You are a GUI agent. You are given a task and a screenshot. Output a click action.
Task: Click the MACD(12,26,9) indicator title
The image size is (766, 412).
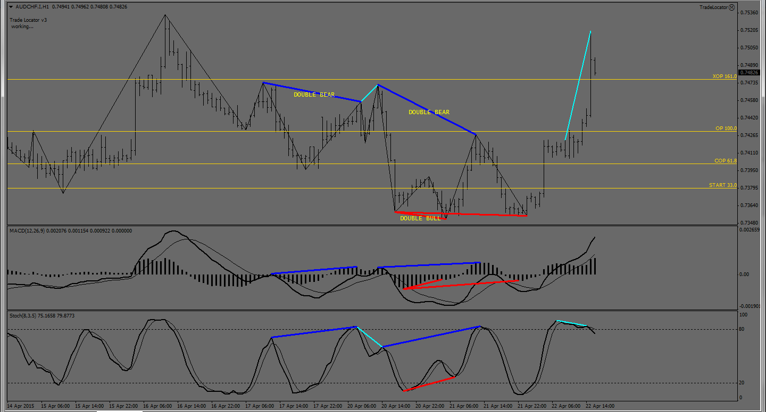pyautogui.click(x=29, y=231)
